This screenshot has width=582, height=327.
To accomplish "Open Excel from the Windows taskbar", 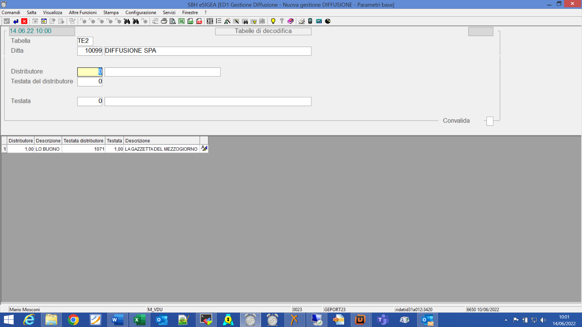I will (x=139, y=320).
